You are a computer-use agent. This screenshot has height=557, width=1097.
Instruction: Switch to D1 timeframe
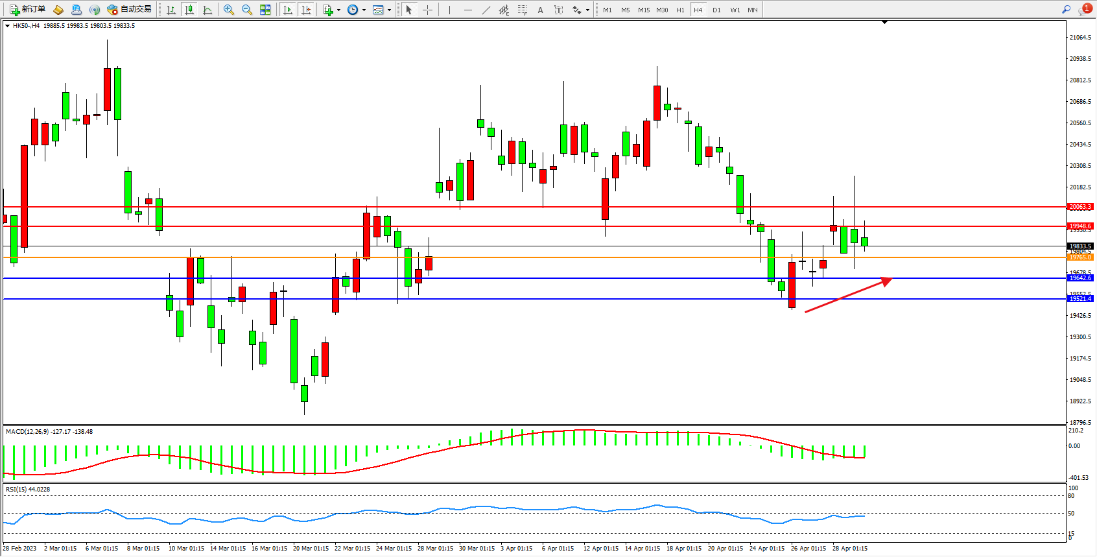point(716,10)
